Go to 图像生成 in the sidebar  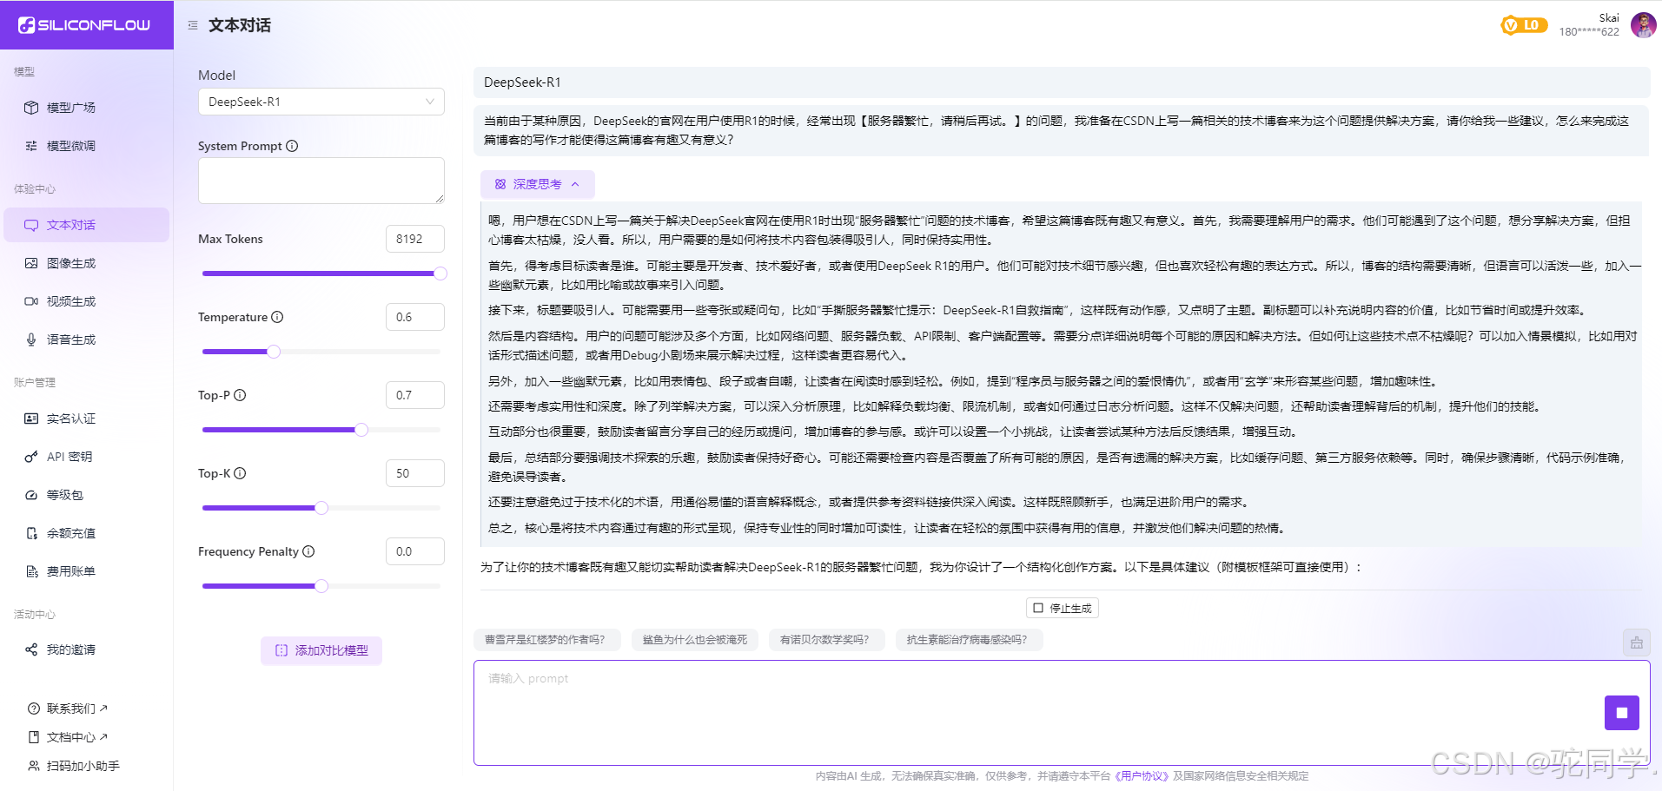click(x=71, y=263)
